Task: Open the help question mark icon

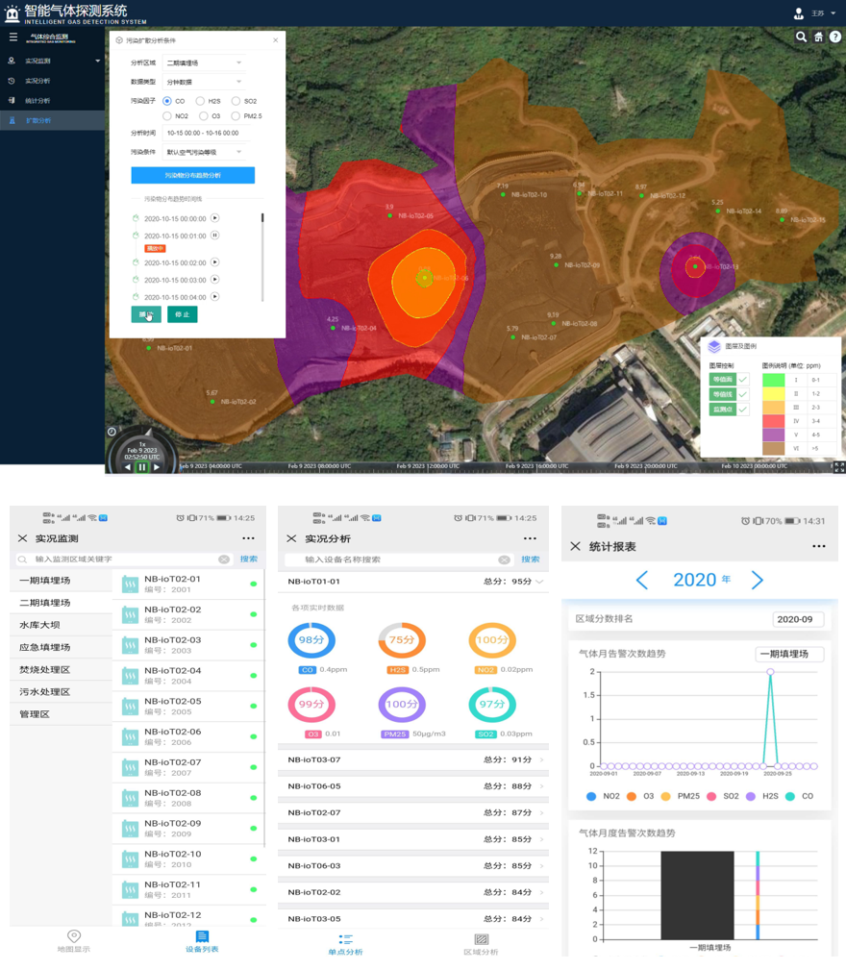Action: tap(835, 37)
